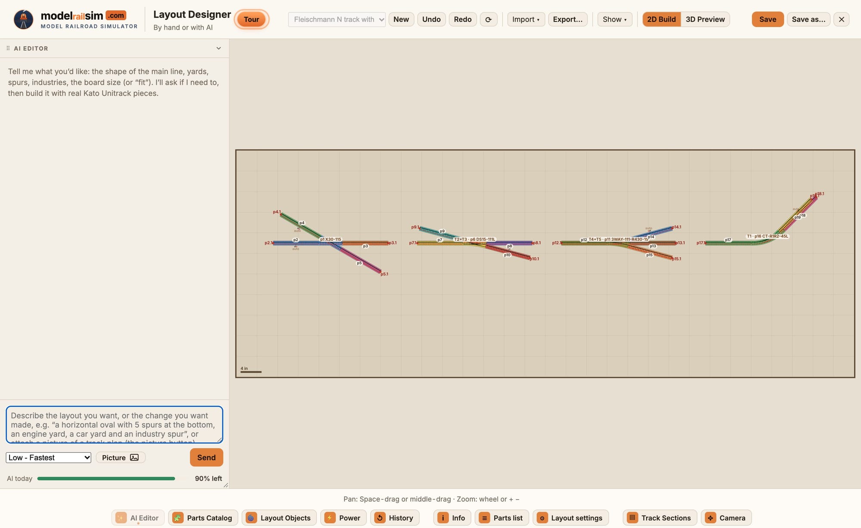Open the Low - Fastest quality dropdown
The height and width of the screenshot is (528, 861).
pos(49,457)
